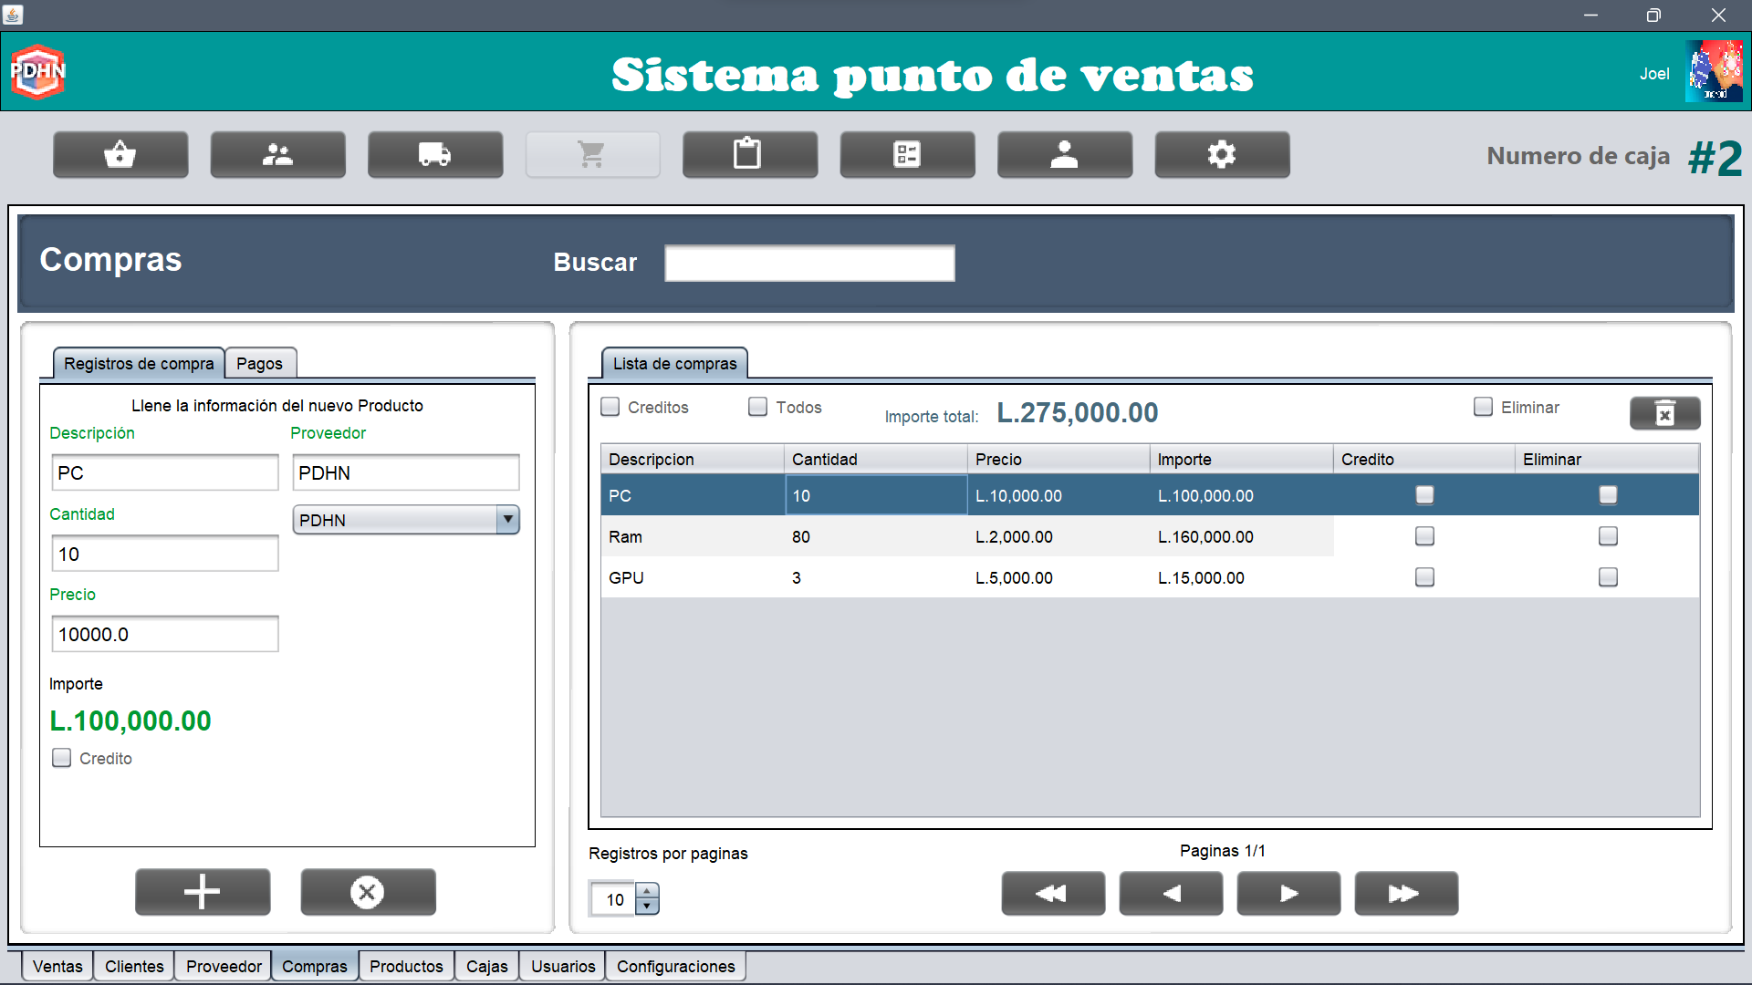Jump to last page with fast-forward arrow
This screenshot has height=985, width=1752.
pyautogui.click(x=1405, y=894)
